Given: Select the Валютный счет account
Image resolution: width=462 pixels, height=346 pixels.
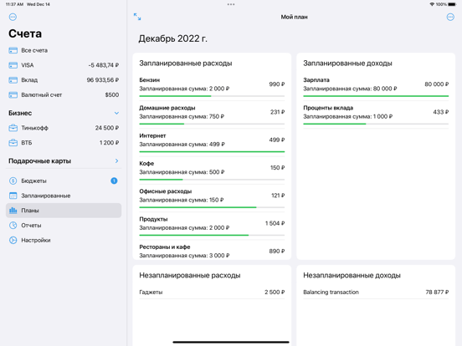Looking at the screenshot, I should [x=64, y=94].
